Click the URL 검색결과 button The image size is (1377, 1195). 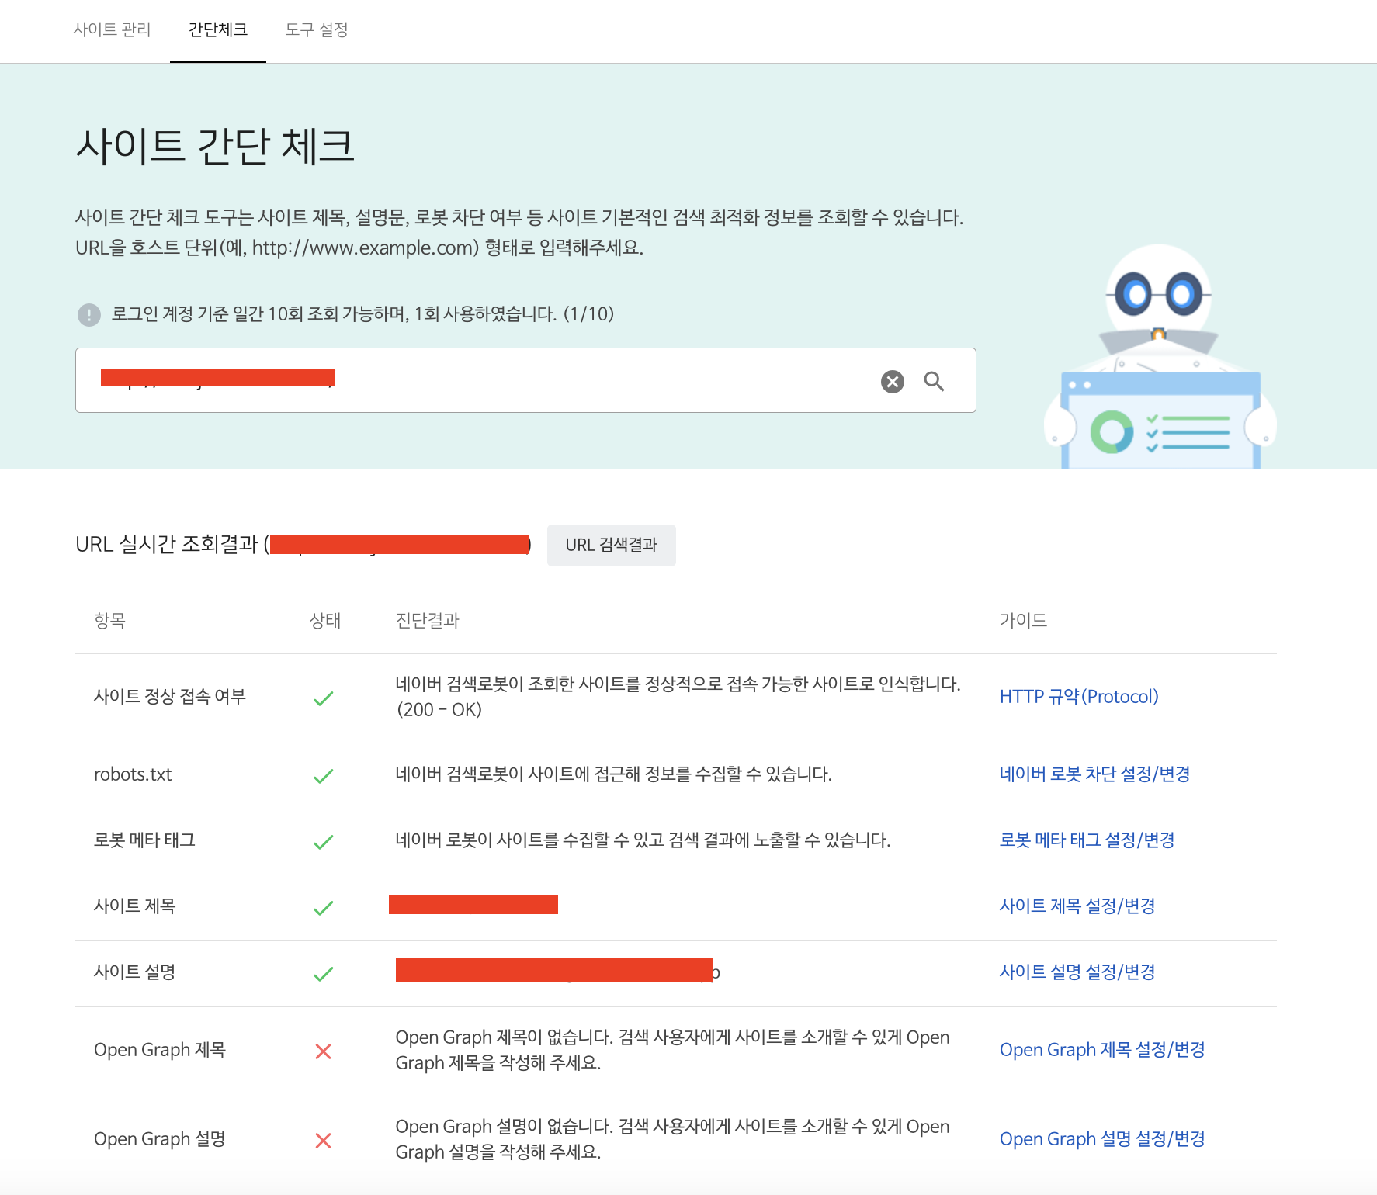tap(611, 545)
